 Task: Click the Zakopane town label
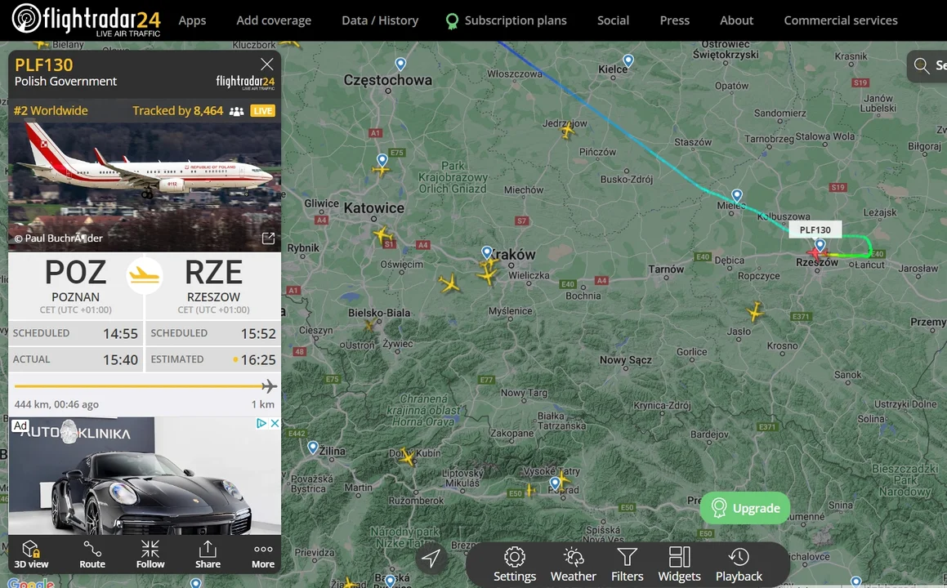coord(511,433)
